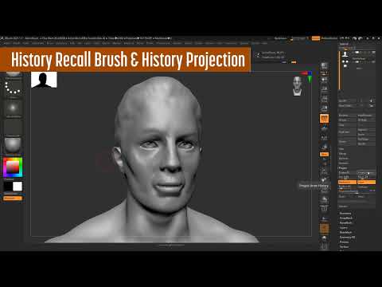Toggle Color option in Project History
Image resolution: width=382 pixels, height=287 pixels.
point(366,183)
